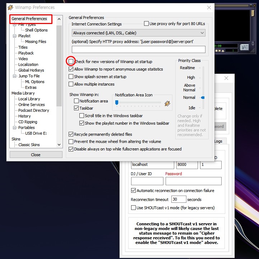Select Missing Files in the tree

pyautogui.click(x=36, y=42)
